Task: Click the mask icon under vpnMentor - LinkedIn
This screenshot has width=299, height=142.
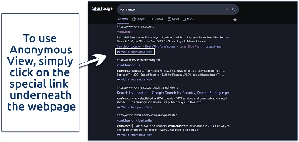Action: pyautogui.click(x=118, y=135)
